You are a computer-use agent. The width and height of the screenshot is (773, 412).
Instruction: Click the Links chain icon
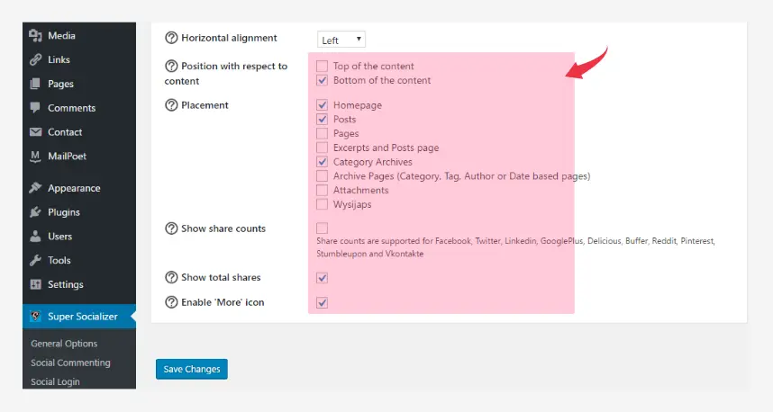click(x=36, y=60)
